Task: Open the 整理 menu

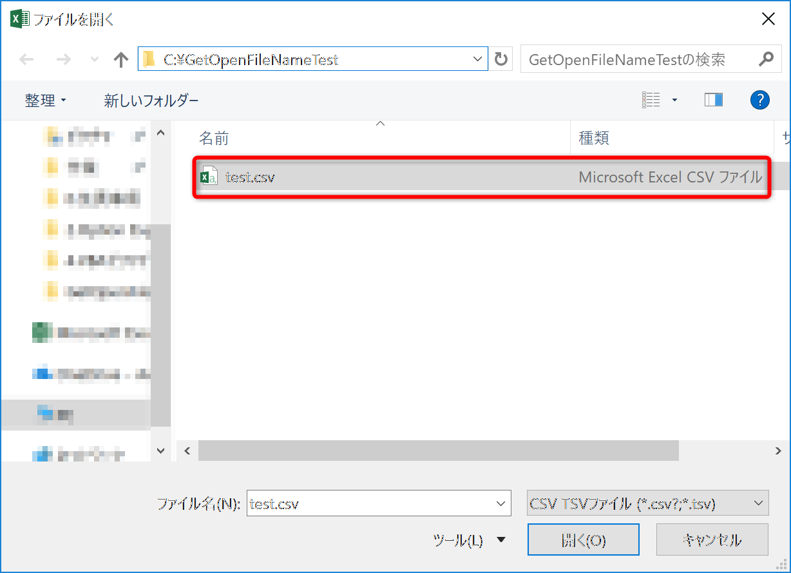Action: tap(45, 101)
